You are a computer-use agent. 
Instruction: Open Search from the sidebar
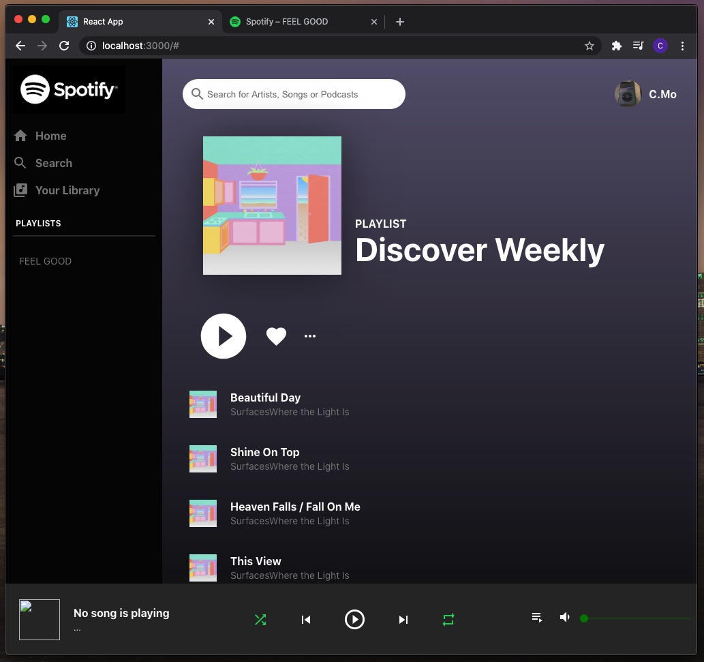click(43, 163)
